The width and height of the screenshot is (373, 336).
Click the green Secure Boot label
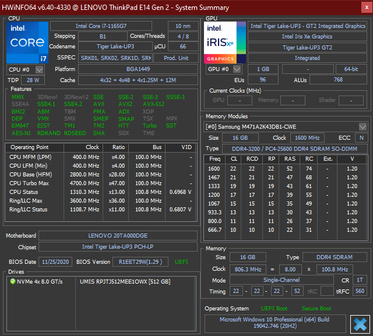click(316, 308)
